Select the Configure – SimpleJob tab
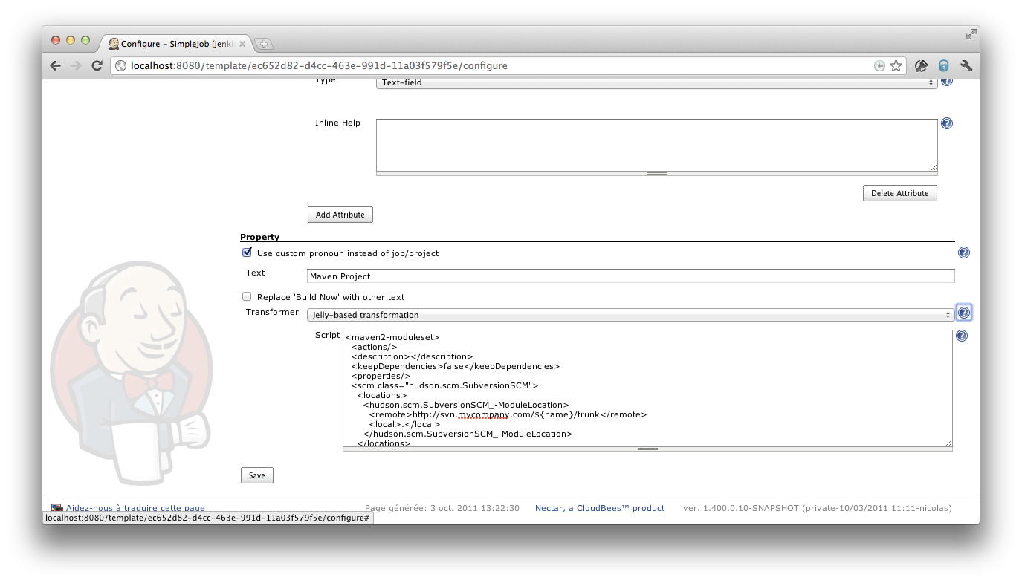This screenshot has width=1022, height=583. click(x=177, y=44)
